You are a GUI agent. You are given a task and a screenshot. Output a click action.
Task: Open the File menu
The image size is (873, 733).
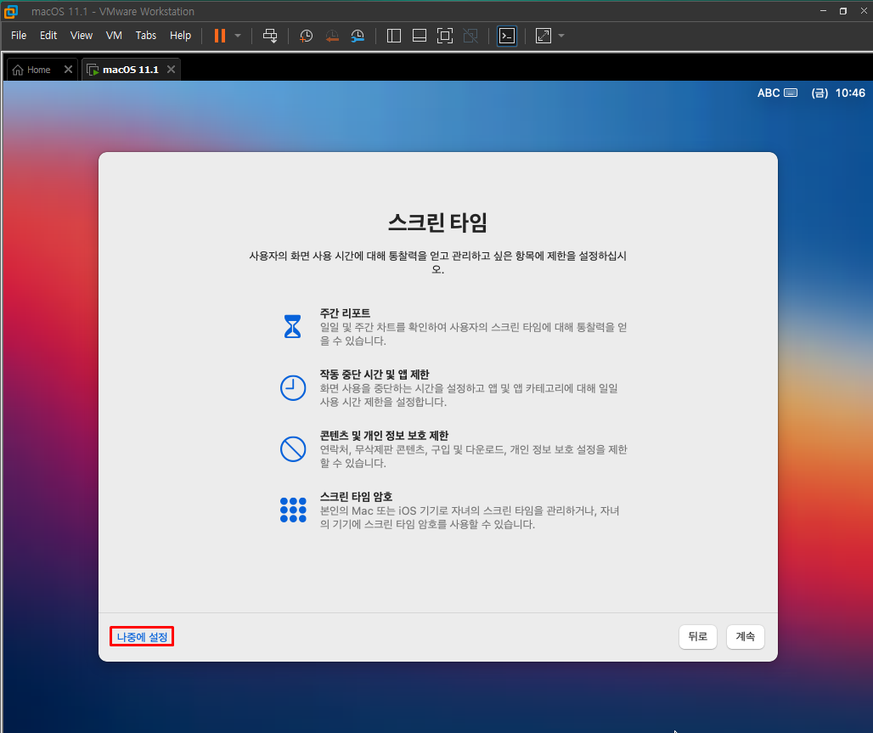coord(19,35)
